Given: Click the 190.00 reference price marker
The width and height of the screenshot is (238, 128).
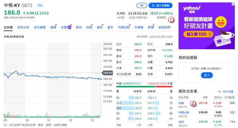Looking at the screenshot, I should 107,73.
